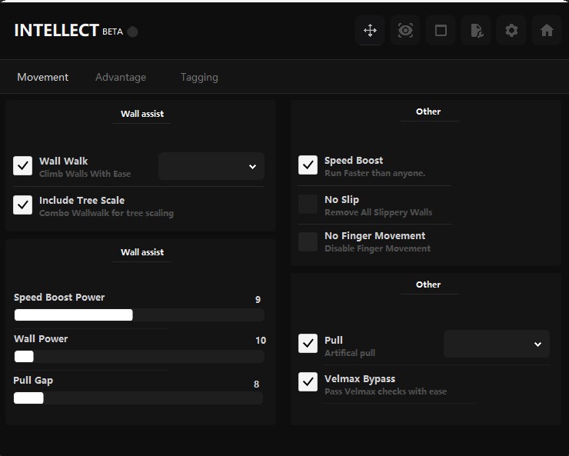Open the Pull mode dropdown

click(x=497, y=344)
